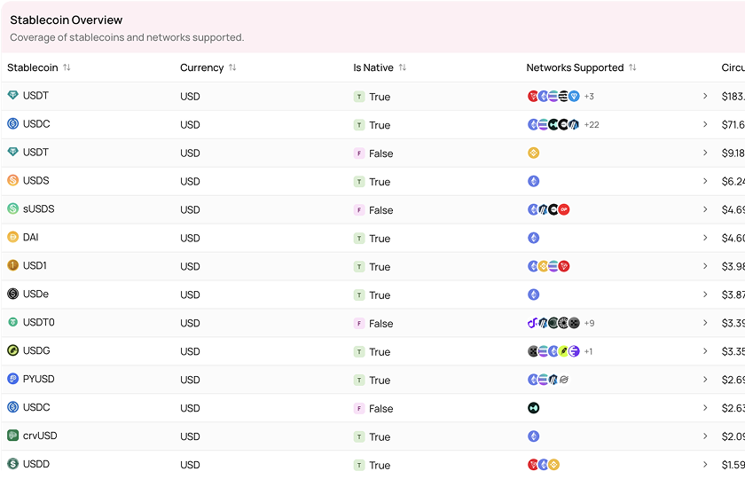Viewport: 745px width, 479px height.
Task: Click the Stablecoin Overview heading
Action: (66, 20)
